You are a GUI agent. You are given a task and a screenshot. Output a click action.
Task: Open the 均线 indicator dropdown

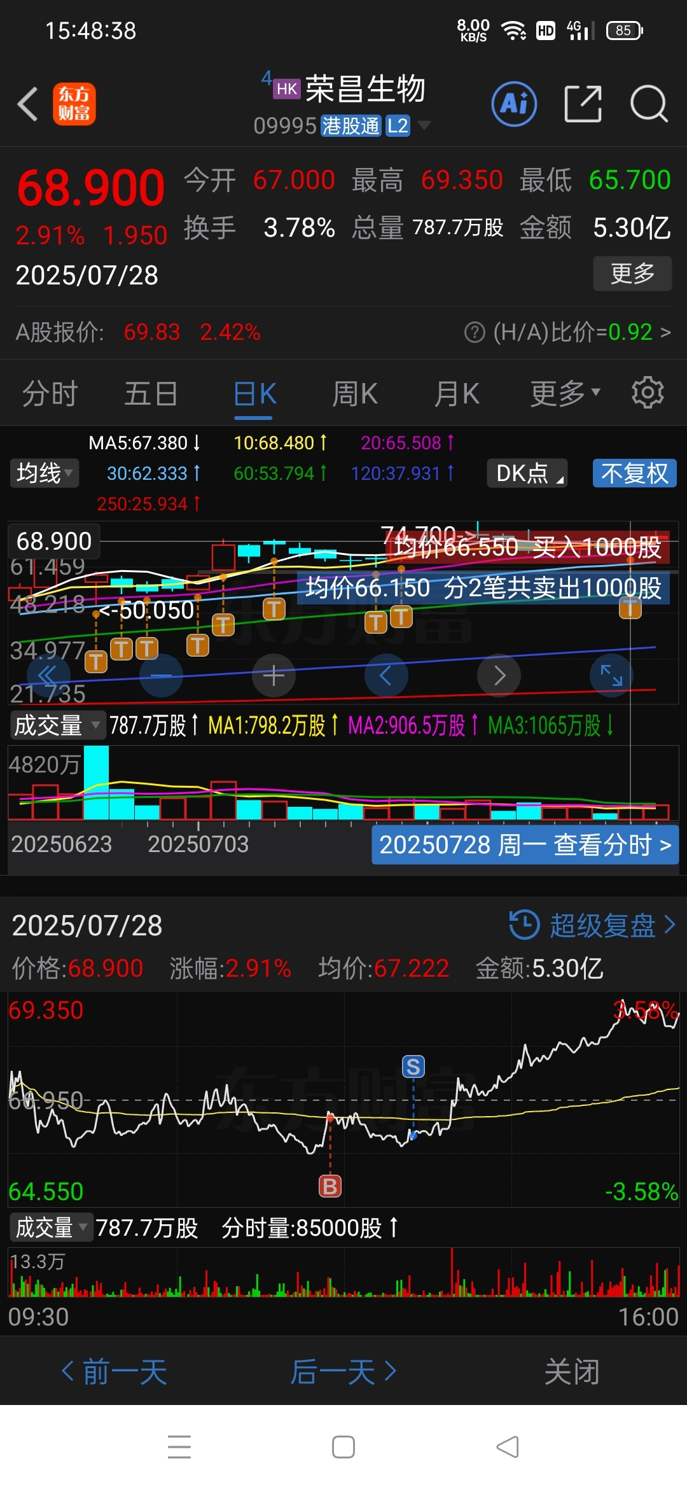[44, 473]
